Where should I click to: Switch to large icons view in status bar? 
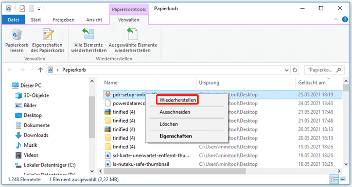[x=343, y=179]
